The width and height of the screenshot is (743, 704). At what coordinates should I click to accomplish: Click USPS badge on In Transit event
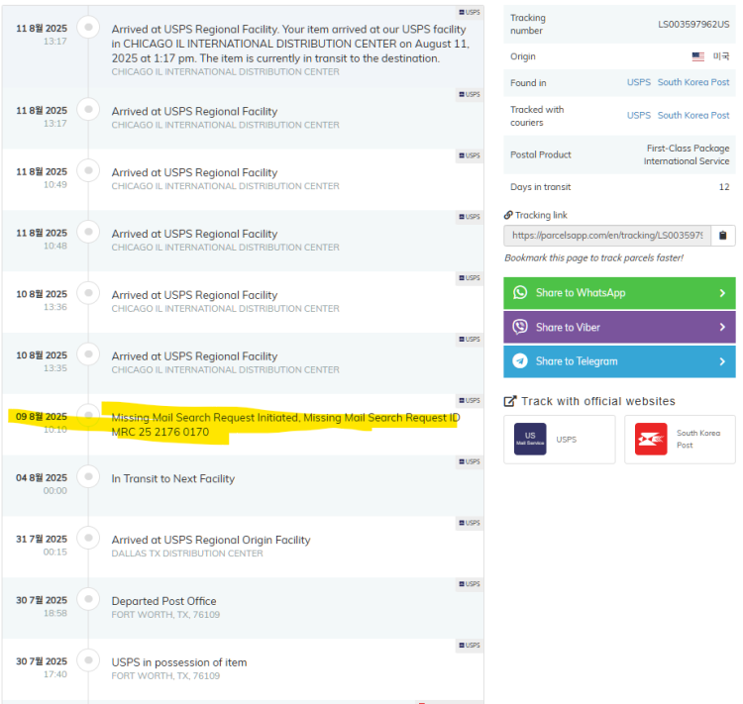click(470, 461)
